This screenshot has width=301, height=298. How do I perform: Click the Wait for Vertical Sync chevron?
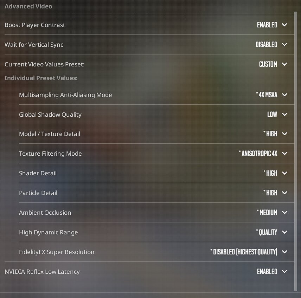click(284, 45)
